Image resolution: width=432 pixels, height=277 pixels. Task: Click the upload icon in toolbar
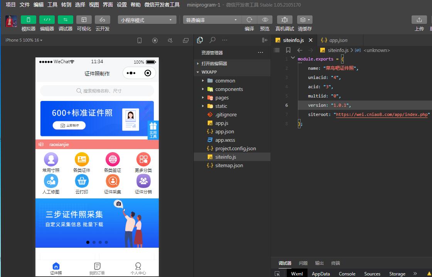click(x=419, y=20)
